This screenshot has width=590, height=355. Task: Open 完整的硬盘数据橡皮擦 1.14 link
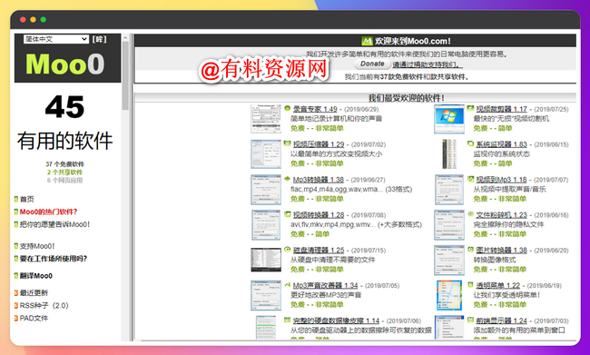[x=336, y=320]
